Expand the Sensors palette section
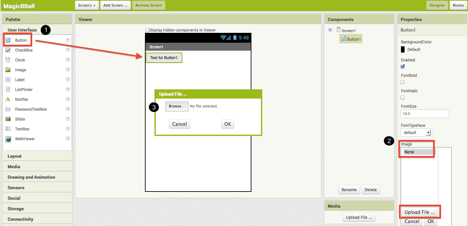This screenshot has width=468, height=226. [x=37, y=188]
